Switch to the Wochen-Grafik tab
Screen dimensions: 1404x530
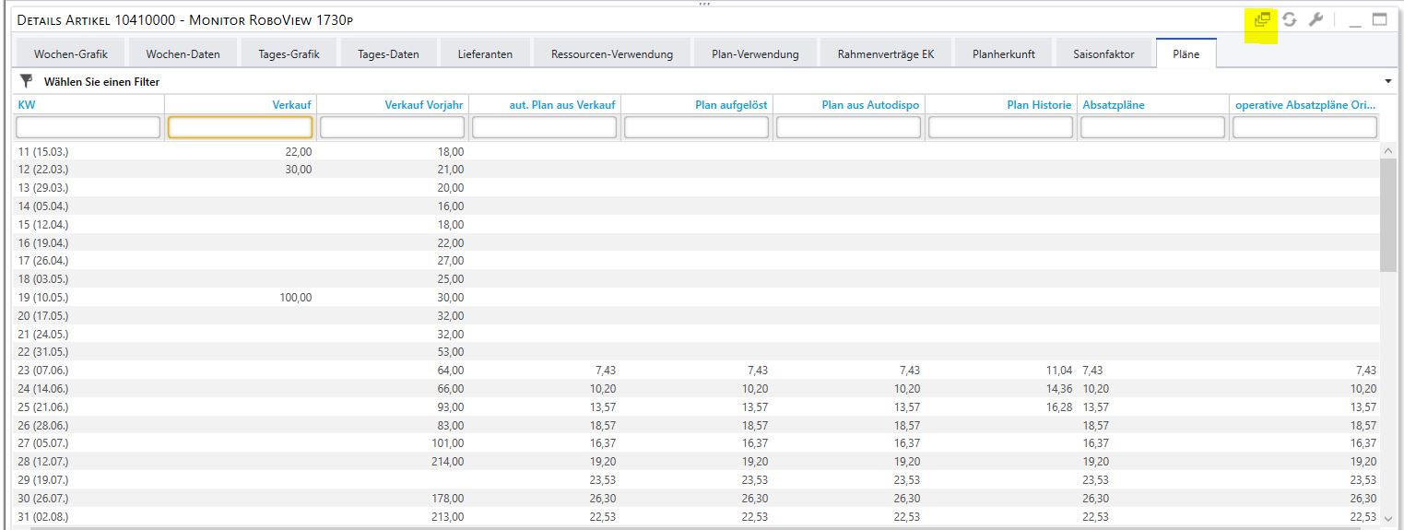point(71,54)
